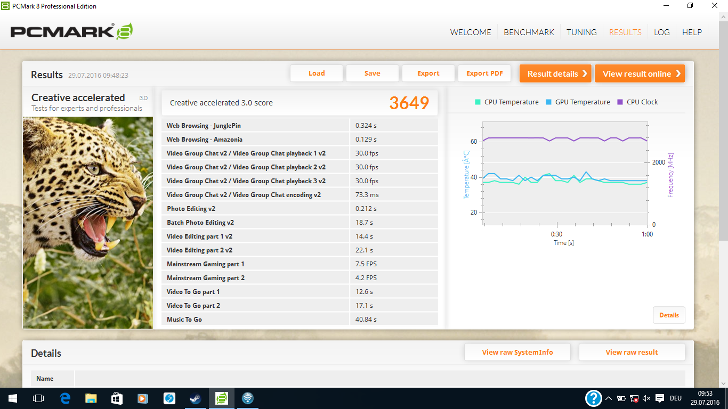The height and width of the screenshot is (409, 728).
Task: Open the blue Wi-Fi app on the taskbar
Action: click(247, 398)
